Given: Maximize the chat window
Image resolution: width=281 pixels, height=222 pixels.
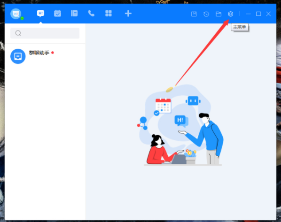Looking at the screenshot, I should [258, 14].
